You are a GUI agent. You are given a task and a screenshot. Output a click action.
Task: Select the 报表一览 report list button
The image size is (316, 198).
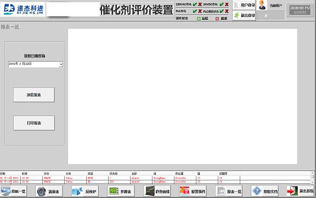click(x=229, y=191)
